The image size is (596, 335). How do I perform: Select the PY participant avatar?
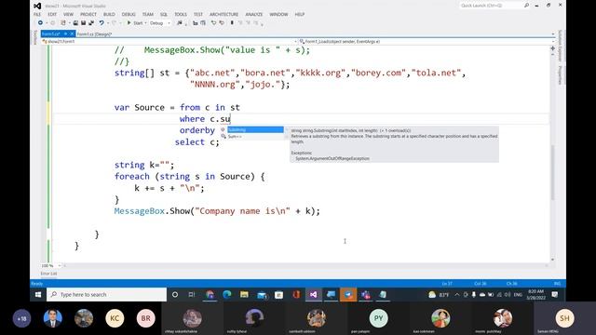[379, 318]
